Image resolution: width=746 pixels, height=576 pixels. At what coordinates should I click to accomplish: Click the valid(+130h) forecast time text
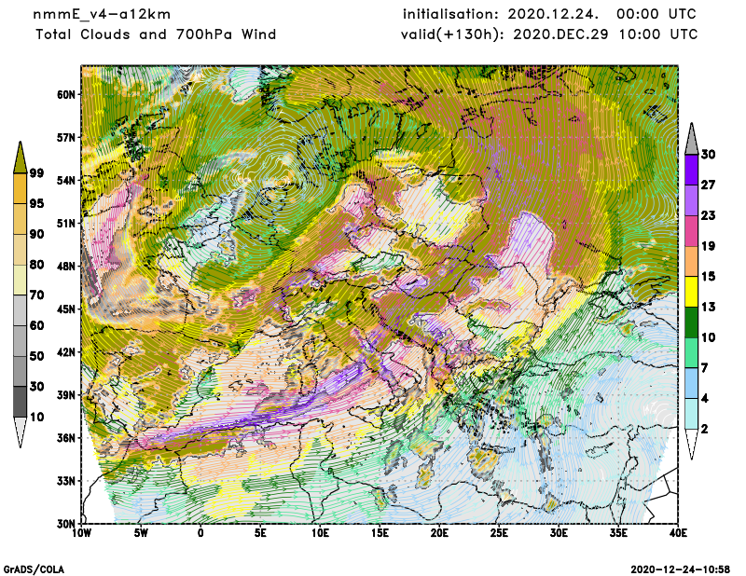549,34
